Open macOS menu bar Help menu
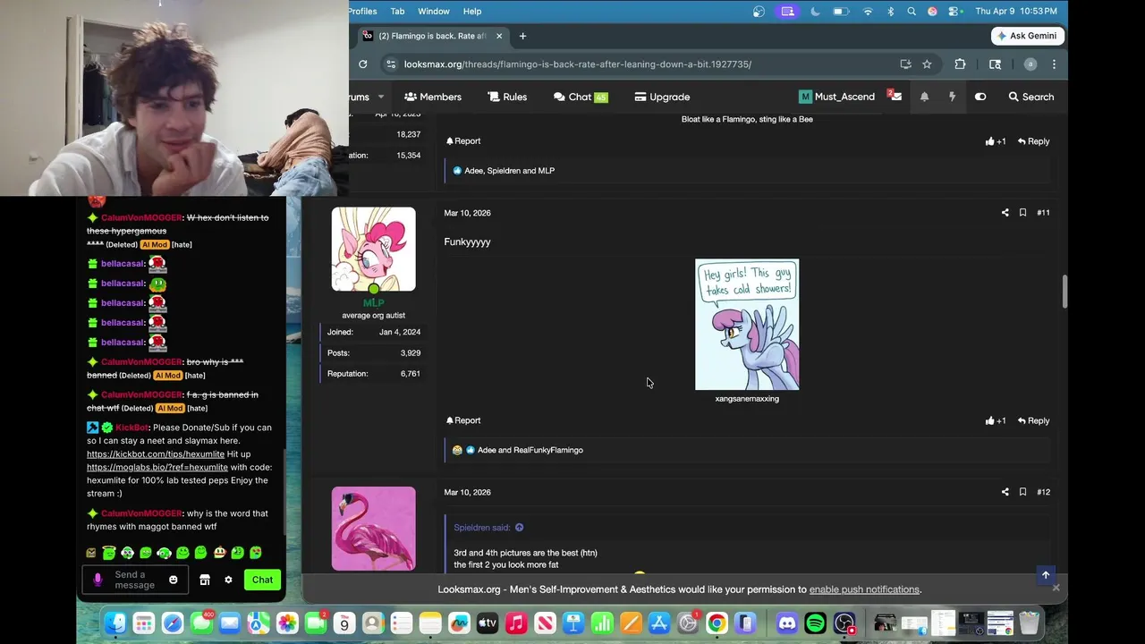1145x644 pixels. point(472,11)
